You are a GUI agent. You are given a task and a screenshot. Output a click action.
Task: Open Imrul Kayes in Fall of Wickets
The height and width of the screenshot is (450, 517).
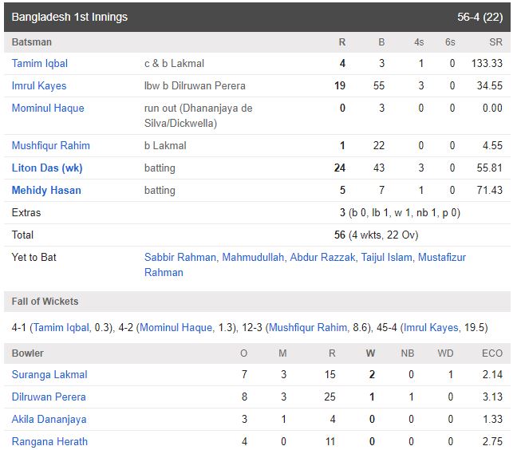[431, 327]
